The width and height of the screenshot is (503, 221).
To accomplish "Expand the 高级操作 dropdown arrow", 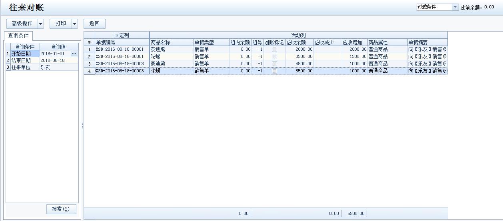I will pyautogui.click(x=40, y=24).
